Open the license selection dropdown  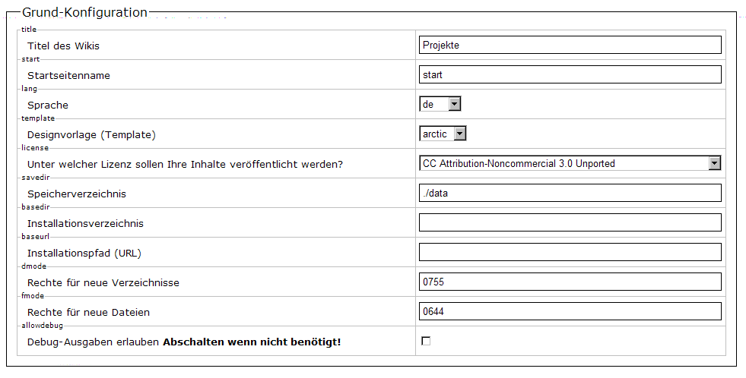tap(570, 163)
